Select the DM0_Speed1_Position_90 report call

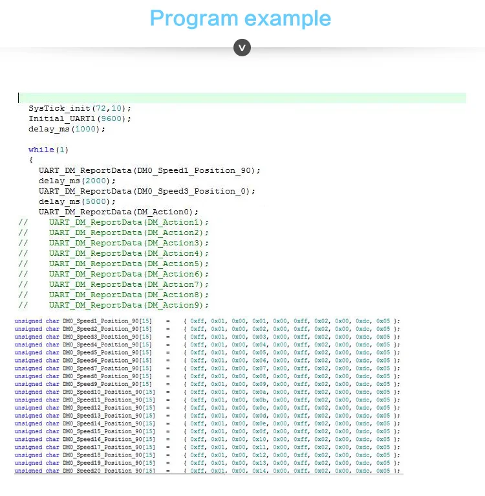coord(149,170)
